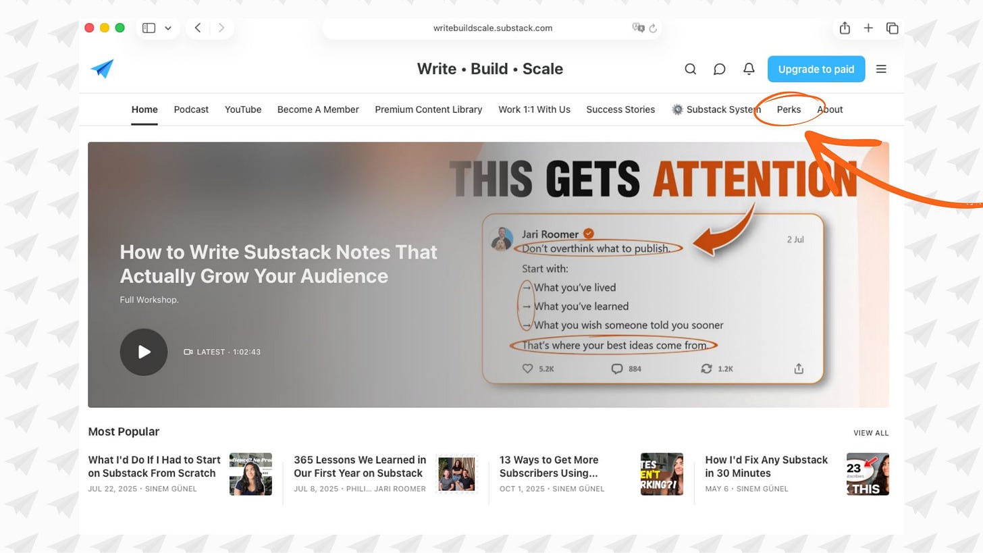Open 13 Ways to Get More Subscribers article

tap(549, 467)
